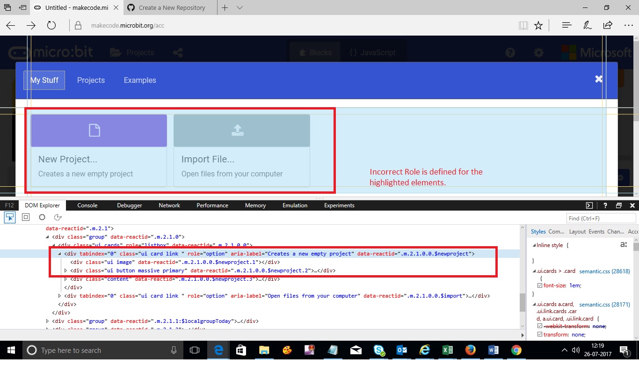Open Windows Start menu
Screen dimensions: 639x380
(x=11, y=350)
